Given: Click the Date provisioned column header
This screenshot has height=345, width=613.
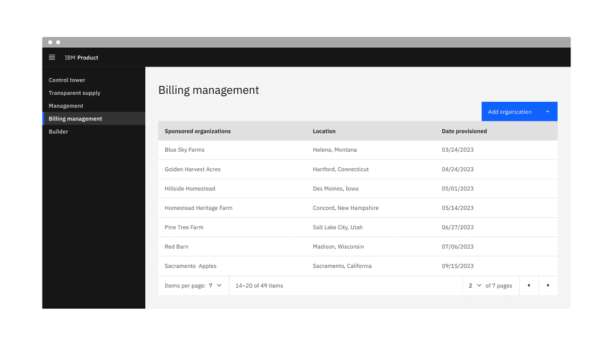Looking at the screenshot, I should click(464, 131).
